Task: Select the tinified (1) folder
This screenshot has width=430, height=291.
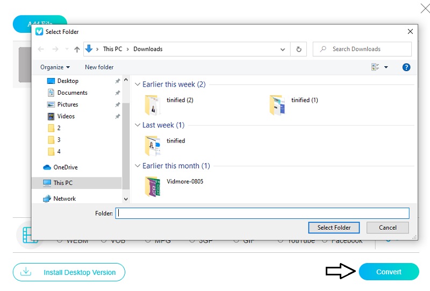Action: click(277, 104)
